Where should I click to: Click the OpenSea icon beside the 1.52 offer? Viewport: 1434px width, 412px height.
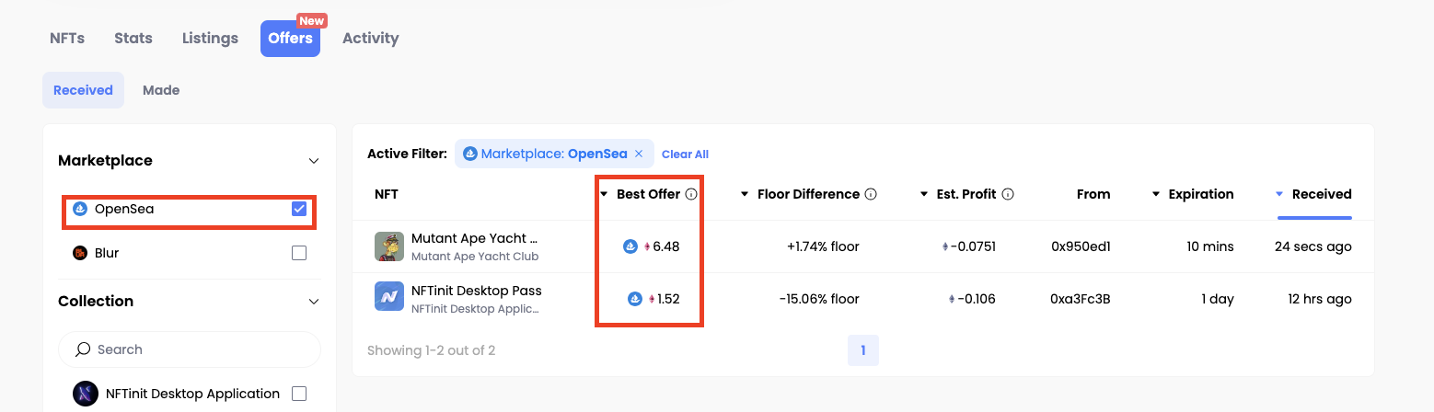[x=635, y=299]
